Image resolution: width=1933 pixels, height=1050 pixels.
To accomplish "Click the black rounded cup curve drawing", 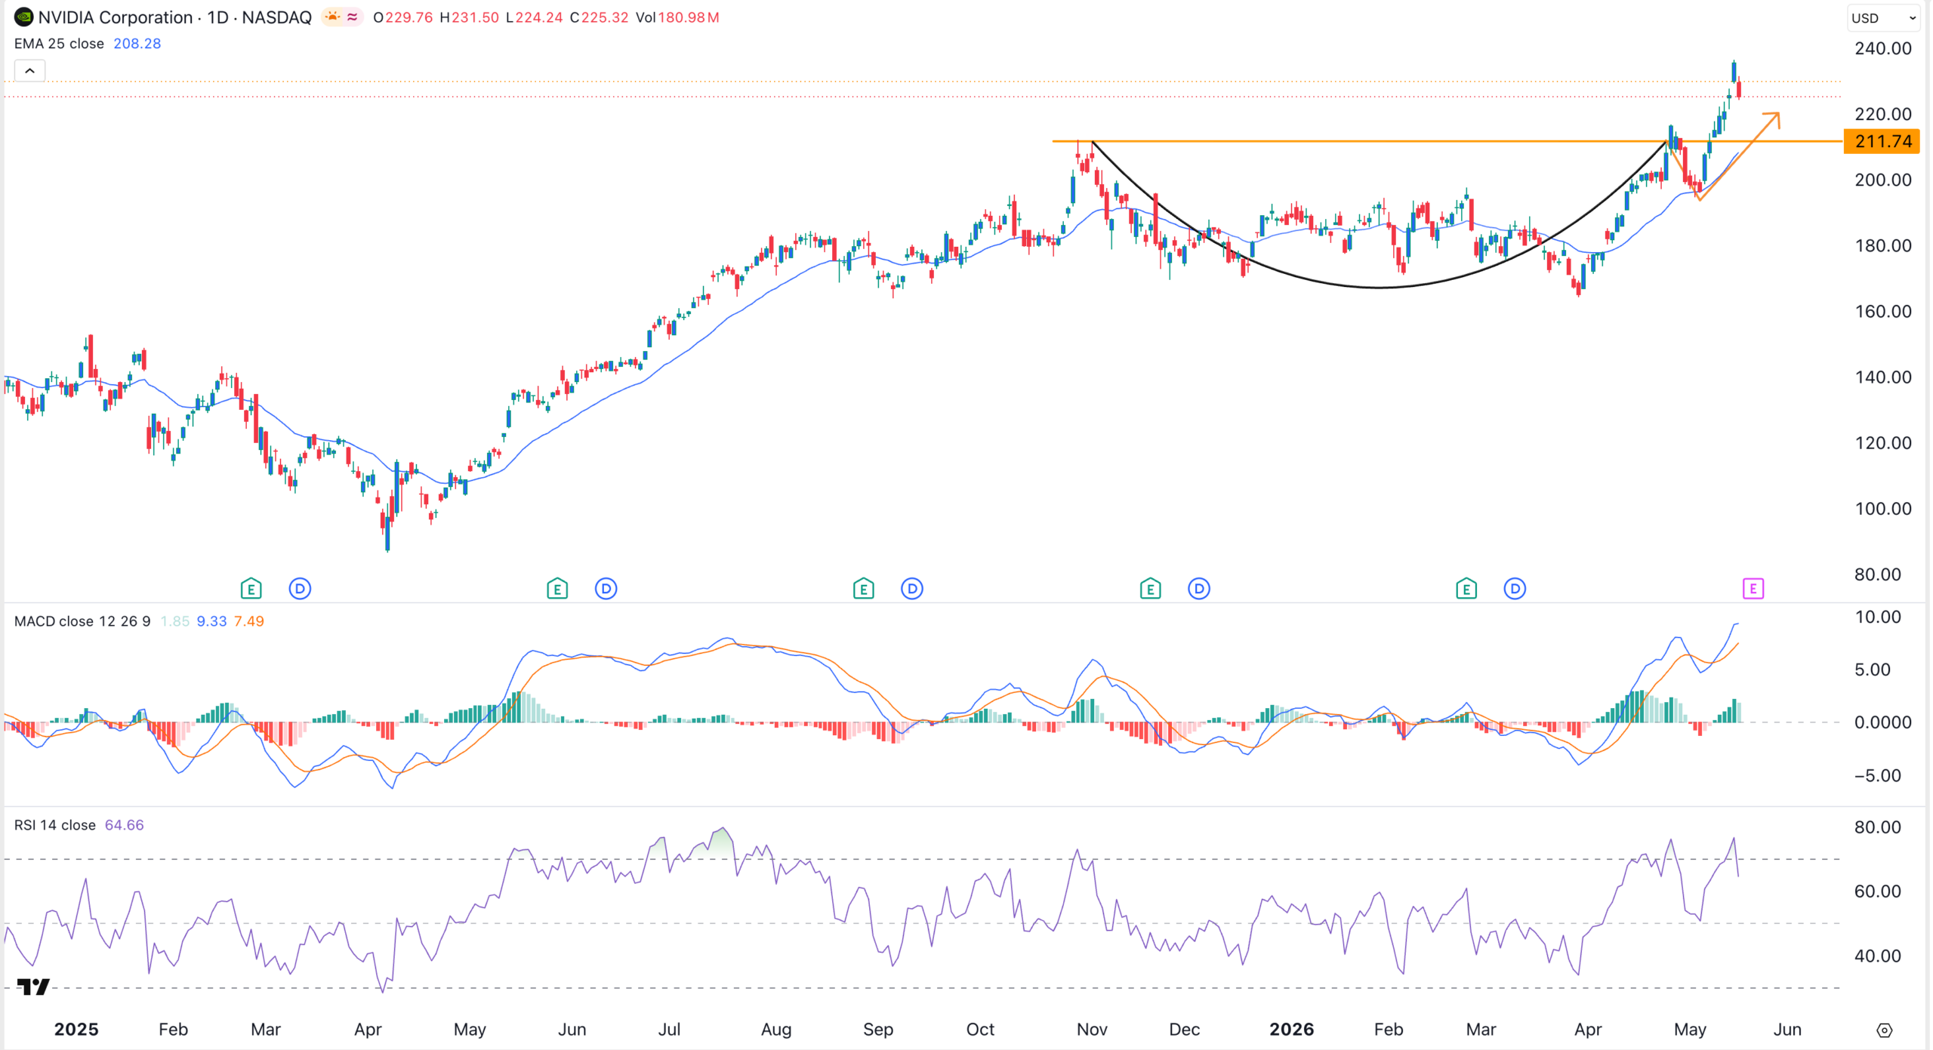I will point(1379,287).
